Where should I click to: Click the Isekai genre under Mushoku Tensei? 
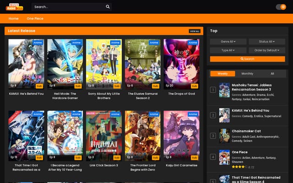click(246, 99)
